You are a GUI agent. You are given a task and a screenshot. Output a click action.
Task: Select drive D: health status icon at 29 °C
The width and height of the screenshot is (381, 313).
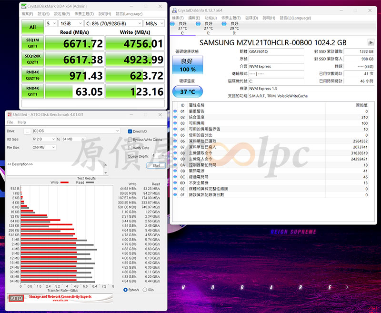coord(224,23)
